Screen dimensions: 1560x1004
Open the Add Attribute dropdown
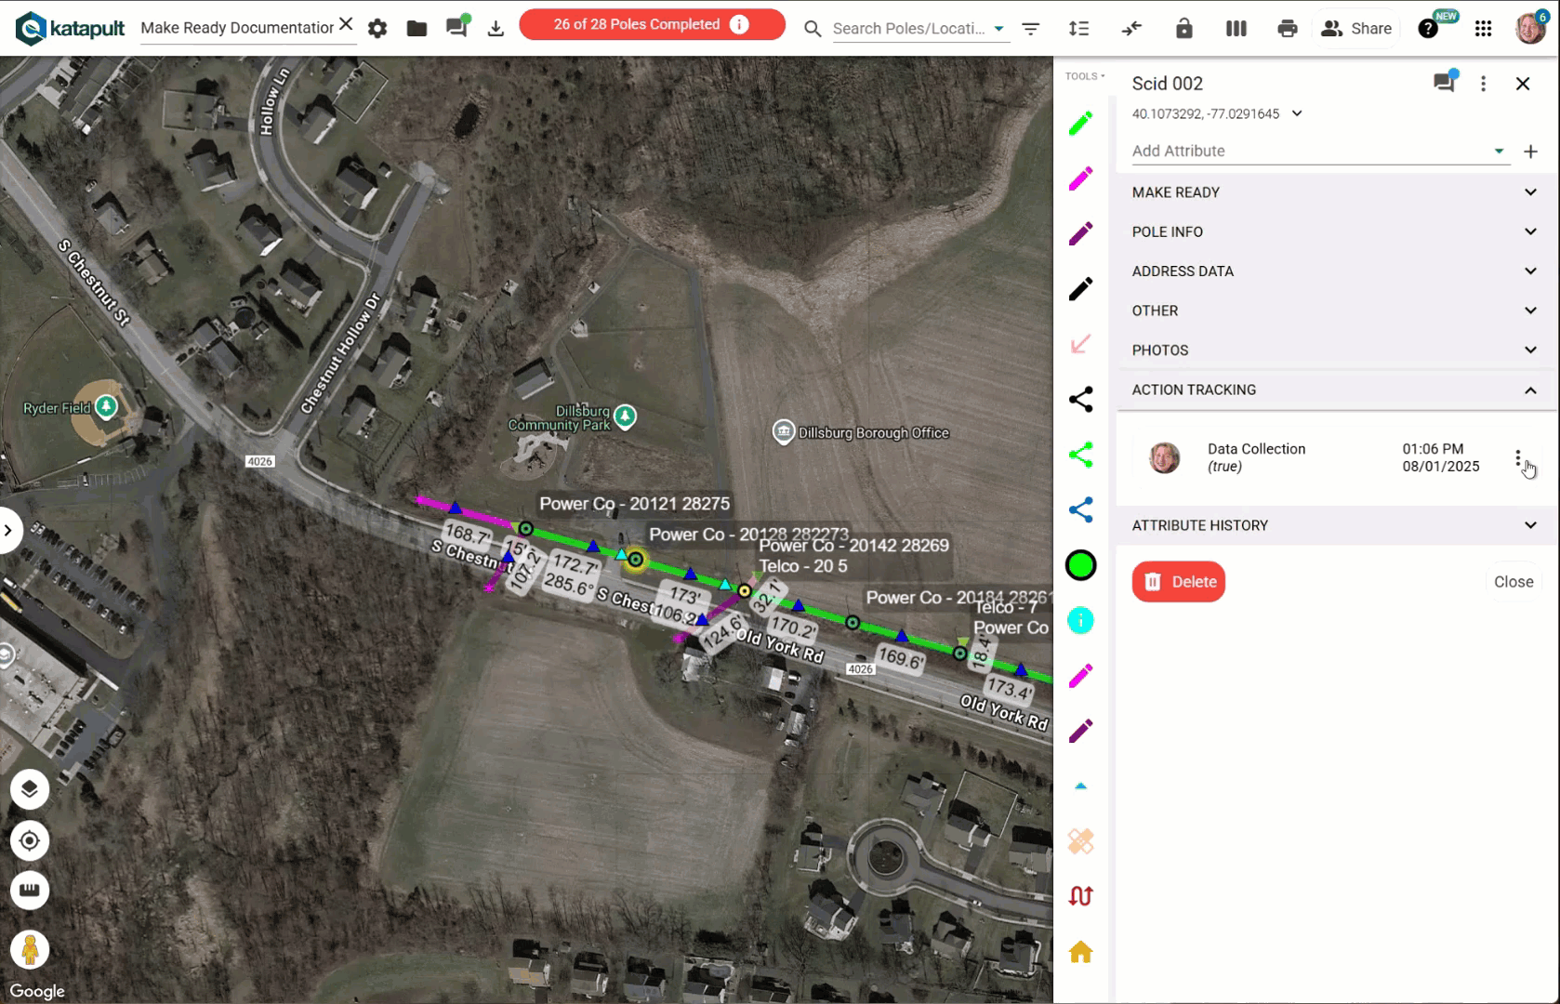(1319, 151)
